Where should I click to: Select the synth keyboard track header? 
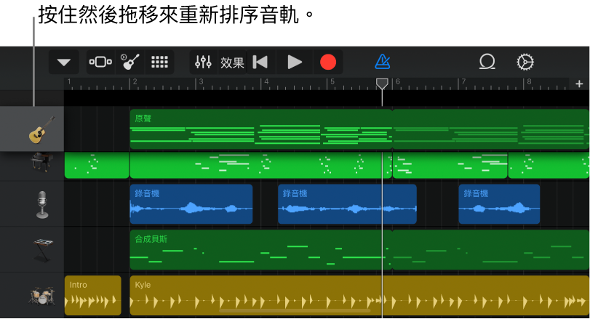tap(32, 249)
